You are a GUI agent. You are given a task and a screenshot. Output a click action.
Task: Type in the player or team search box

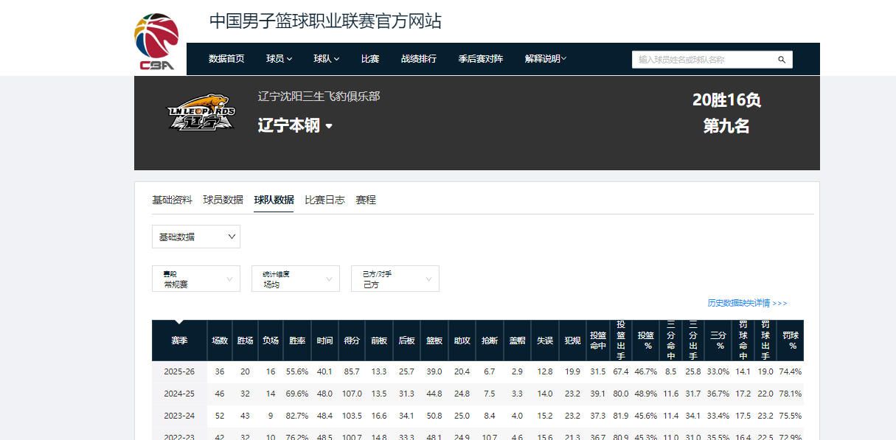click(704, 60)
